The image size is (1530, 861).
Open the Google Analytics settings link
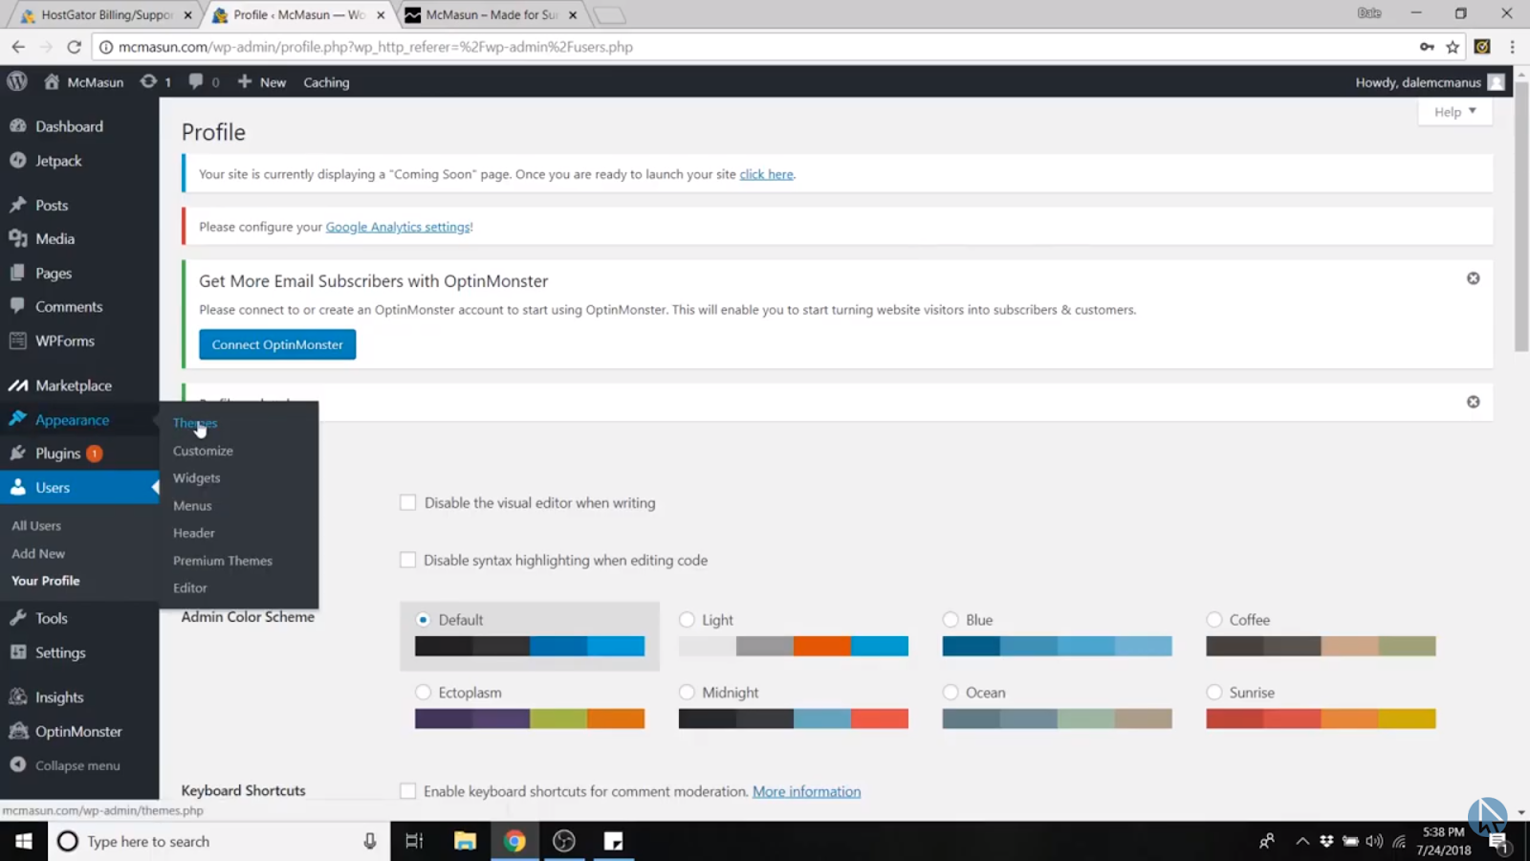(x=398, y=227)
